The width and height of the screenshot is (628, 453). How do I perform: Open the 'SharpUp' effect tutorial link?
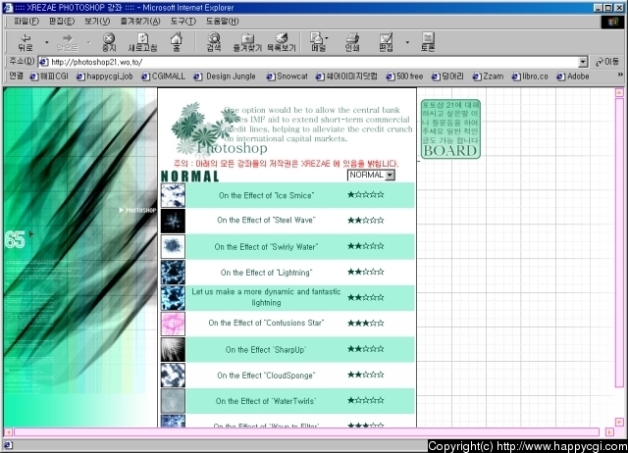click(x=266, y=350)
